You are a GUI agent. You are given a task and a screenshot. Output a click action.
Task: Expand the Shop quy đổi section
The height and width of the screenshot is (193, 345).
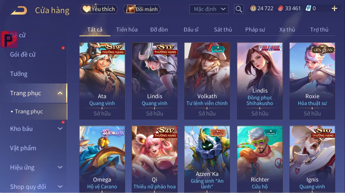[60, 187]
